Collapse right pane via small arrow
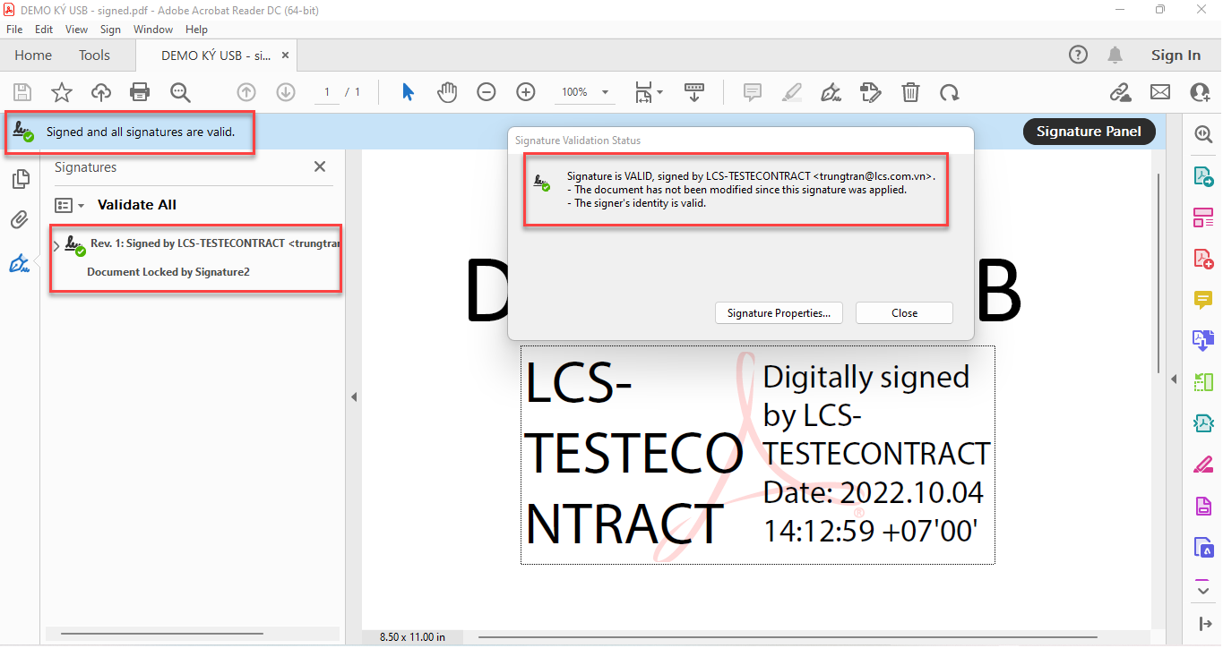The height and width of the screenshot is (648, 1223). 1174,379
